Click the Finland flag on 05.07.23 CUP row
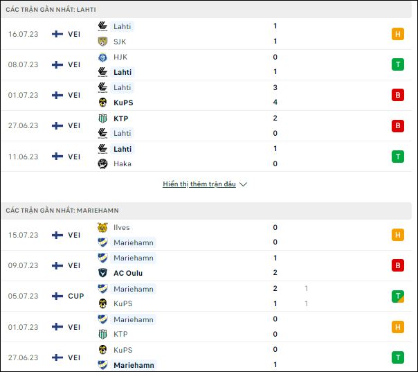418x372 pixels. (x=57, y=296)
